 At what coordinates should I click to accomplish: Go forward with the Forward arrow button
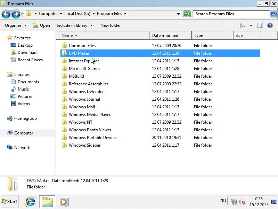pos(16,14)
